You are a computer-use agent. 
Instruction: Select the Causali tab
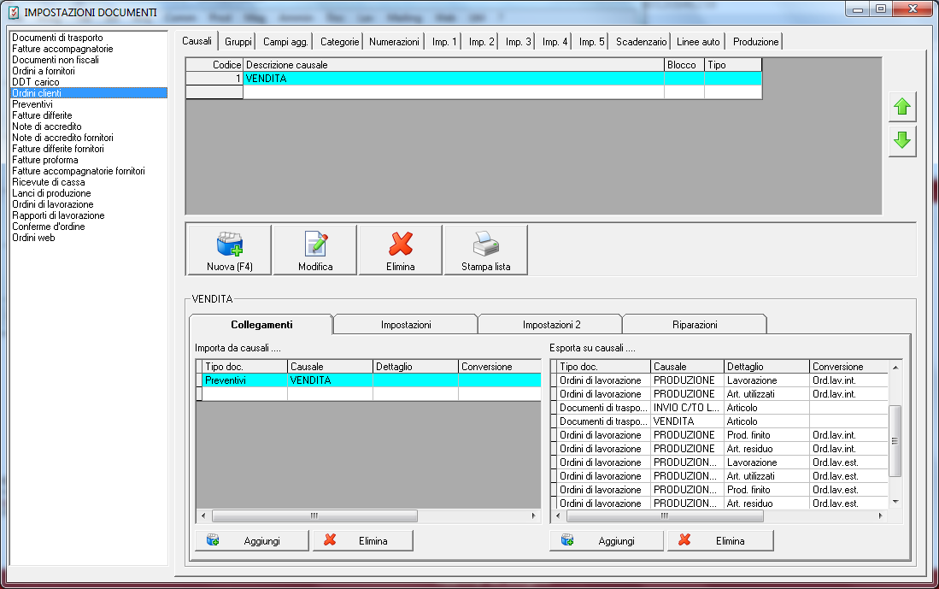197,41
